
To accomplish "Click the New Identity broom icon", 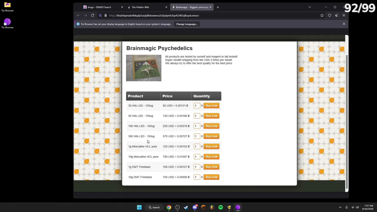I will pos(337,15).
